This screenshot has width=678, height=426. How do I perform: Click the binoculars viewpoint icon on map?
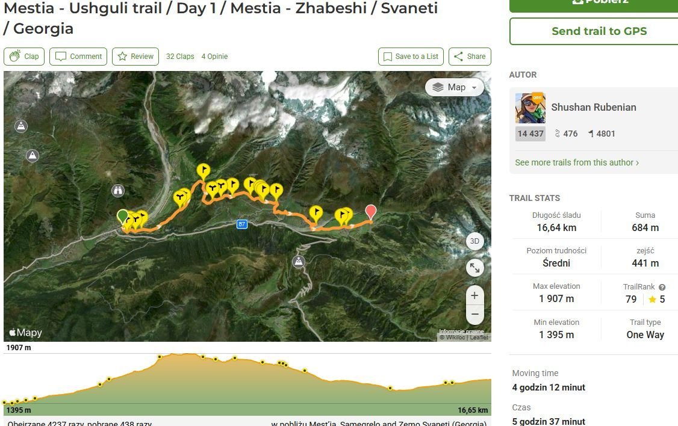(118, 191)
